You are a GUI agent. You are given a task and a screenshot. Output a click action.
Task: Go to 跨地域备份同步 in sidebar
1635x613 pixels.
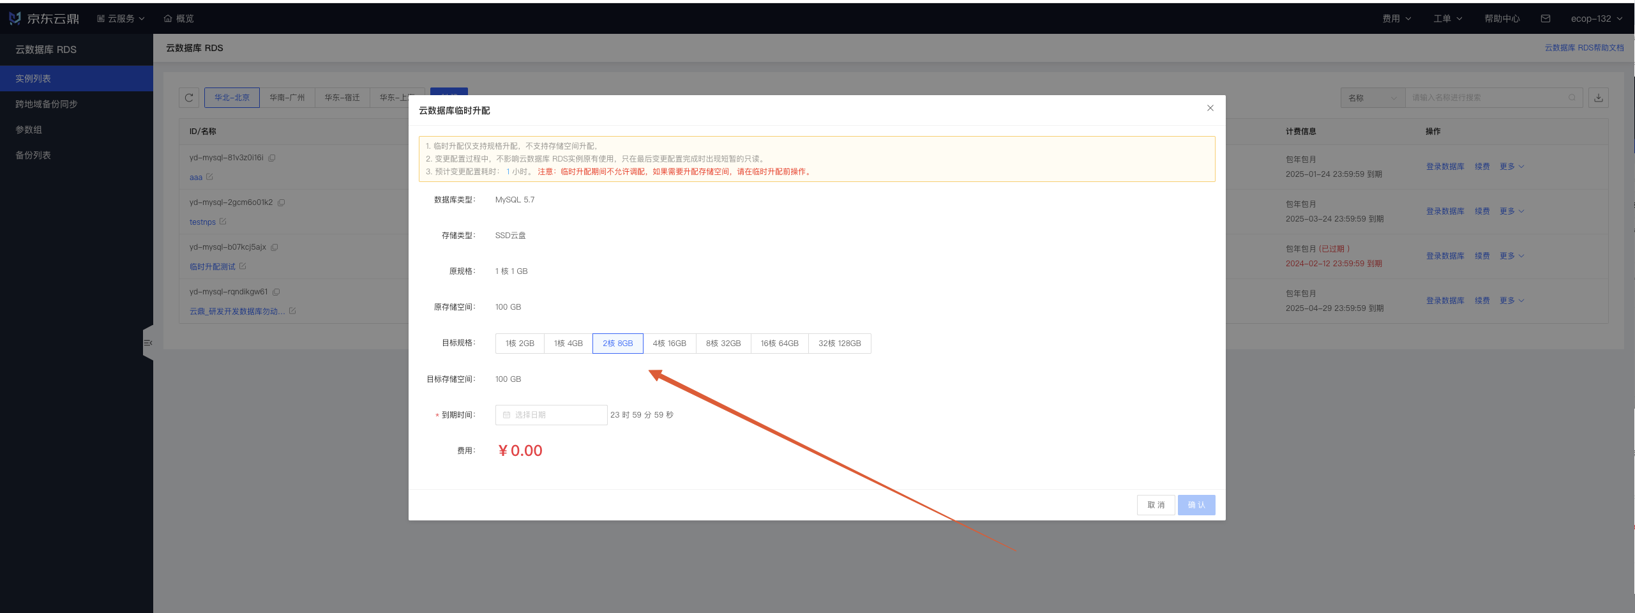(47, 104)
